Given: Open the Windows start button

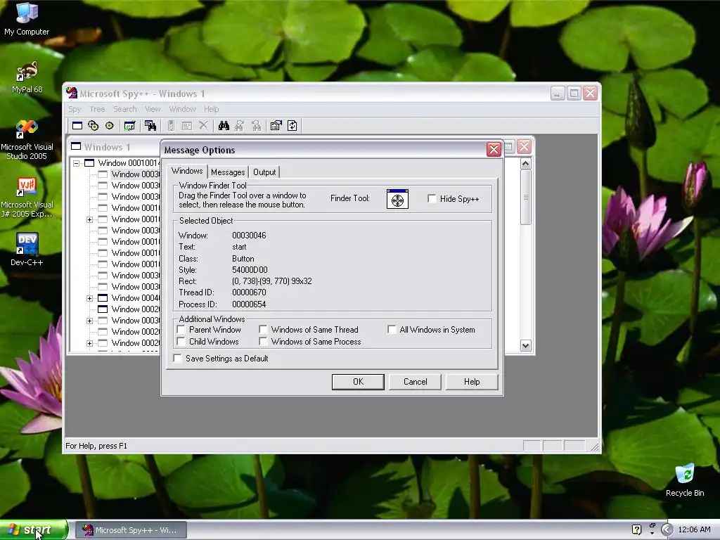Looking at the screenshot, I should (x=33, y=530).
